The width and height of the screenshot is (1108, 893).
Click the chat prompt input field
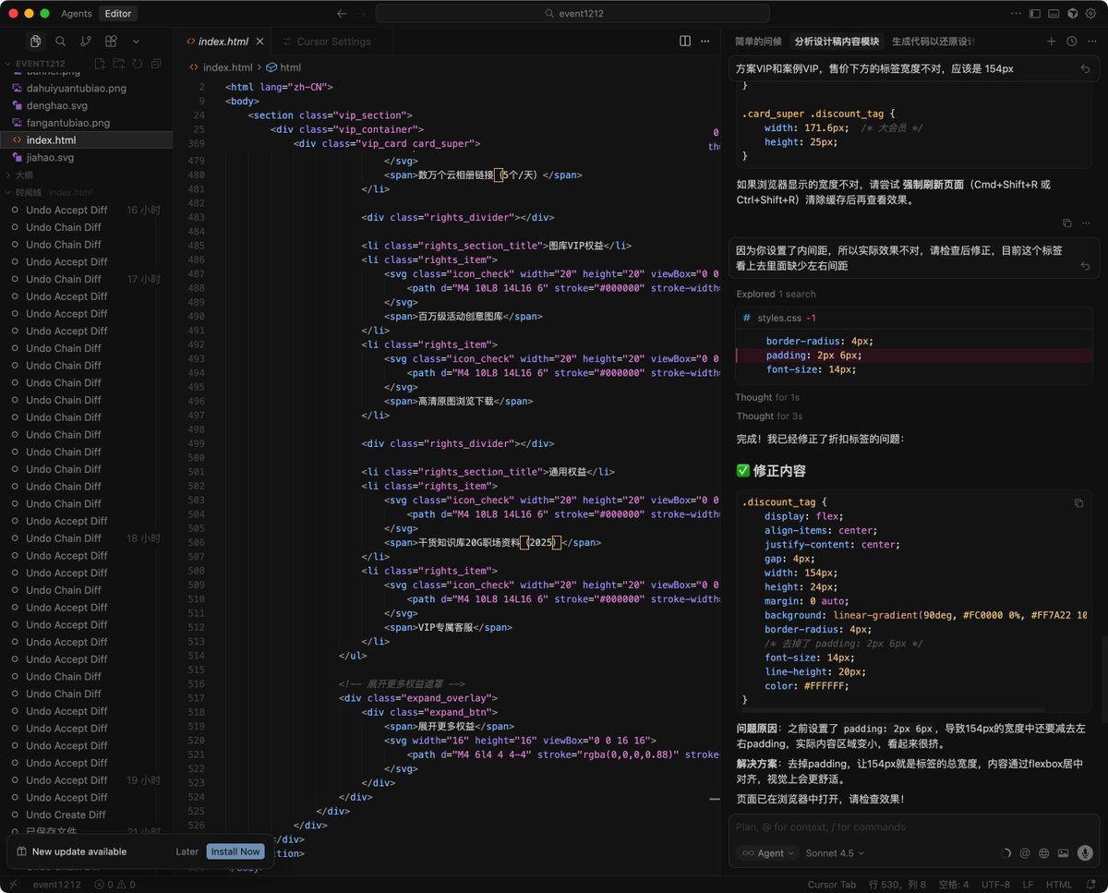[914, 827]
